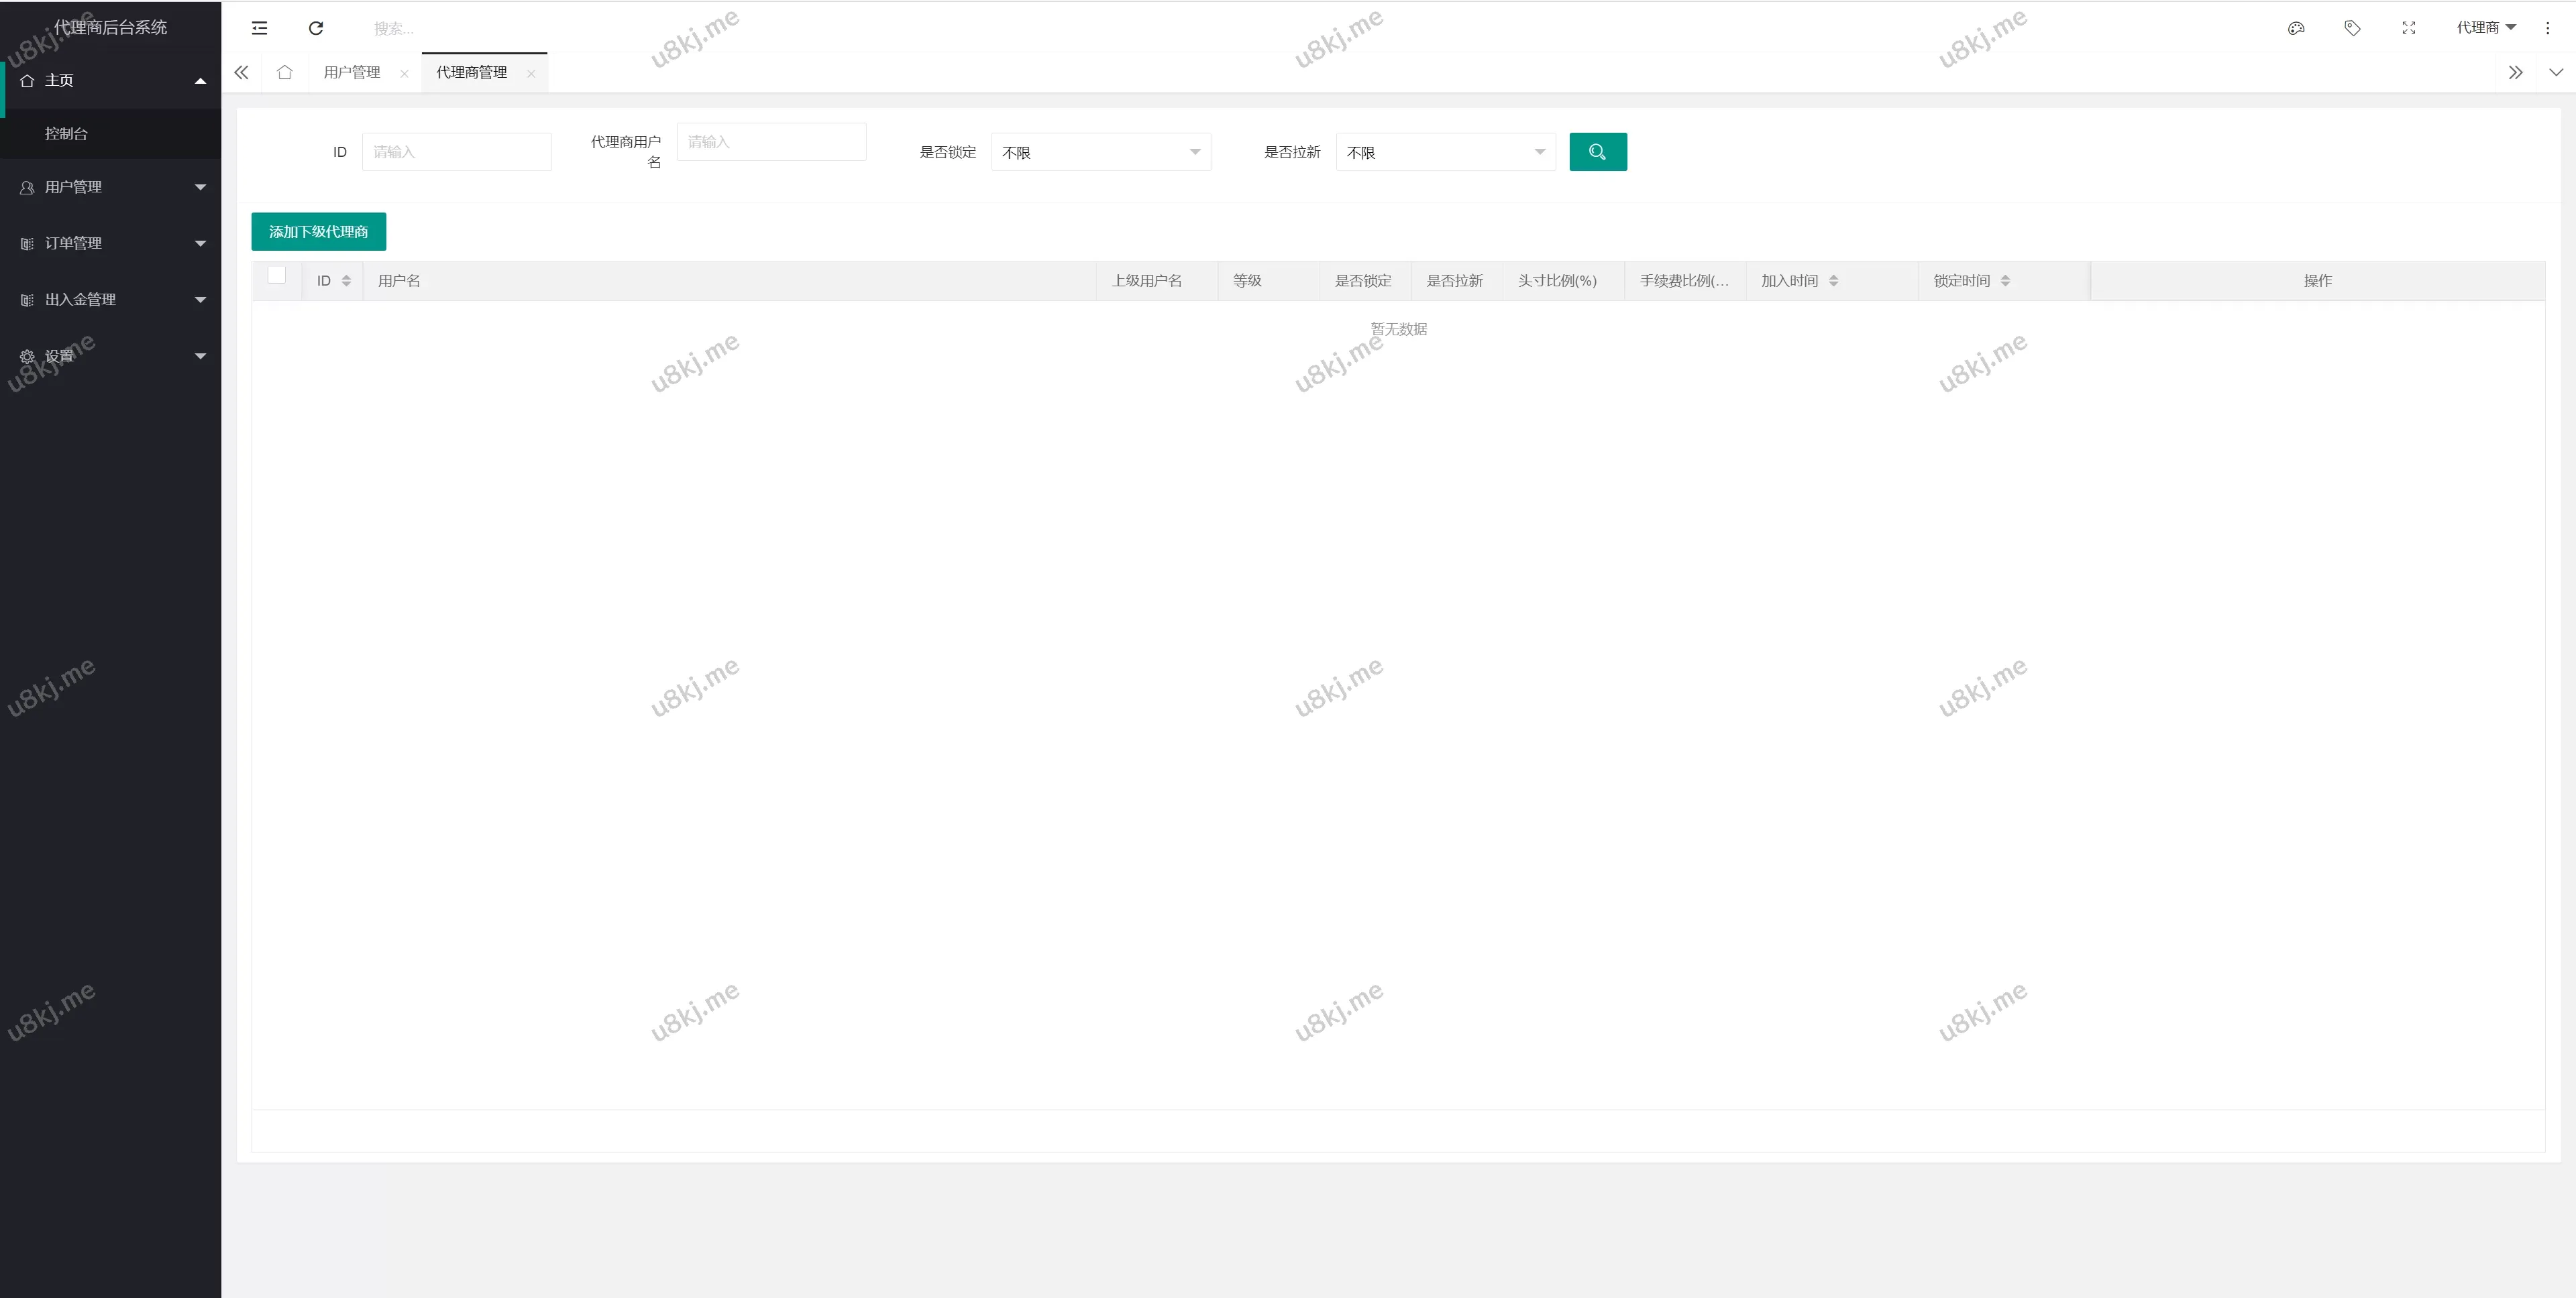Click the home icon in tab bar
The image size is (2576, 1298).
click(285, 72)
